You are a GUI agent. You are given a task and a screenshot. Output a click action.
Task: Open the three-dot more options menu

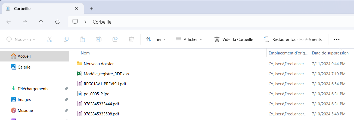(337, 39)
